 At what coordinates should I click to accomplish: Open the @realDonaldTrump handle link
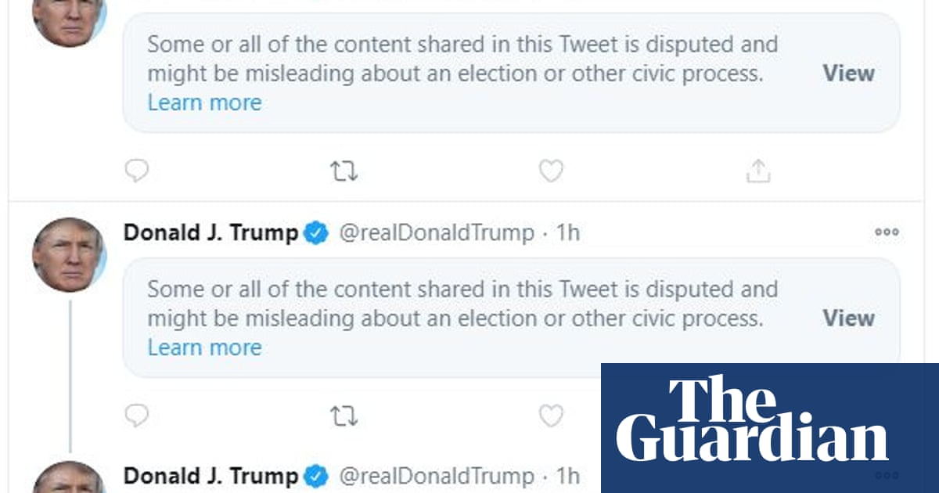(438, 232)
